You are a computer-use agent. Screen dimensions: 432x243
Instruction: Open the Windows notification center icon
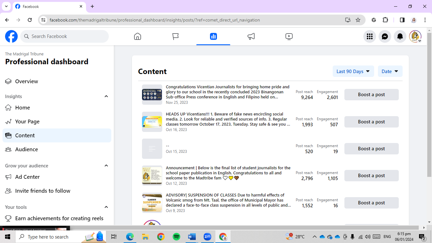422,237
